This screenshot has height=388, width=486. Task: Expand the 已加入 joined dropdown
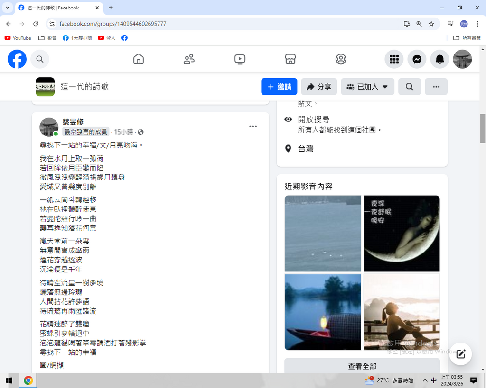tap(367, 87)
